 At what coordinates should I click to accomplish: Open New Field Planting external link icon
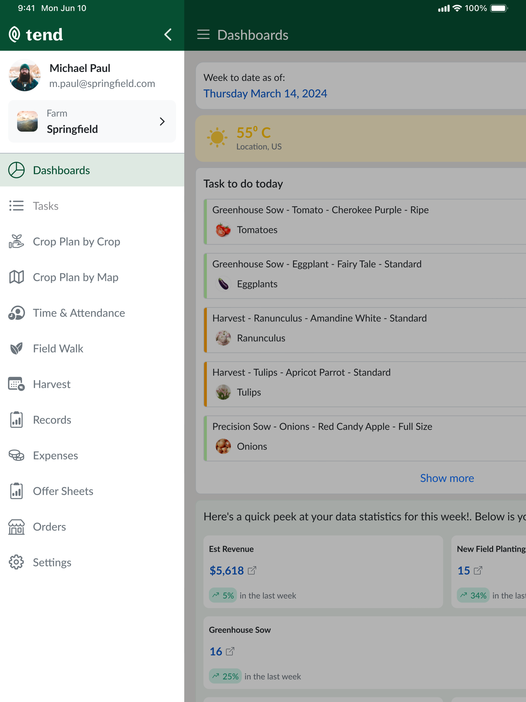(x=478, y=571)
